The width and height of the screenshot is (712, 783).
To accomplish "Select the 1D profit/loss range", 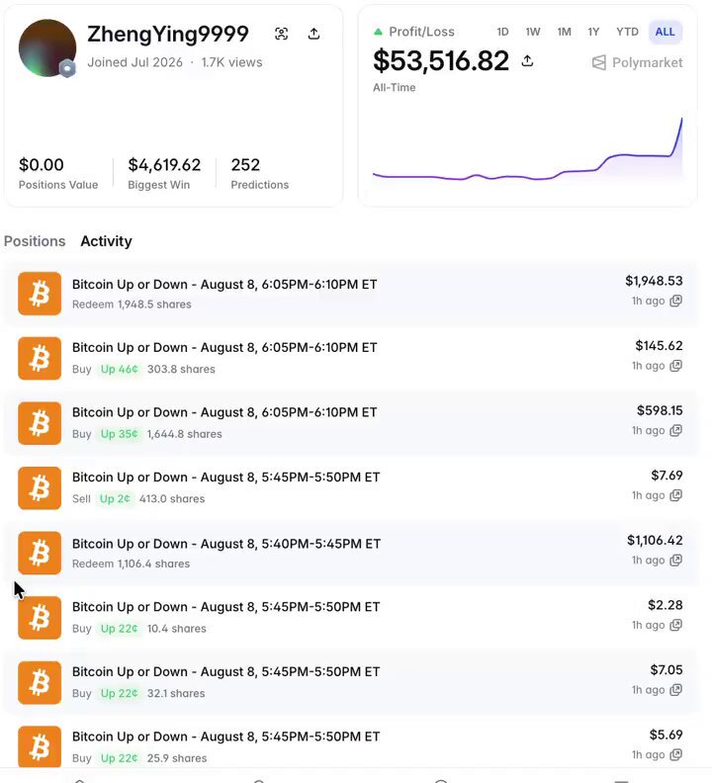I will point(502,32).
